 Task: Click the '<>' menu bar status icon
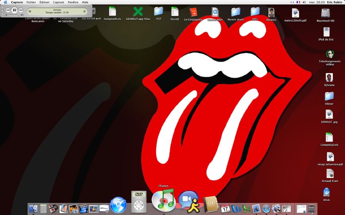[x=292, y=2]
